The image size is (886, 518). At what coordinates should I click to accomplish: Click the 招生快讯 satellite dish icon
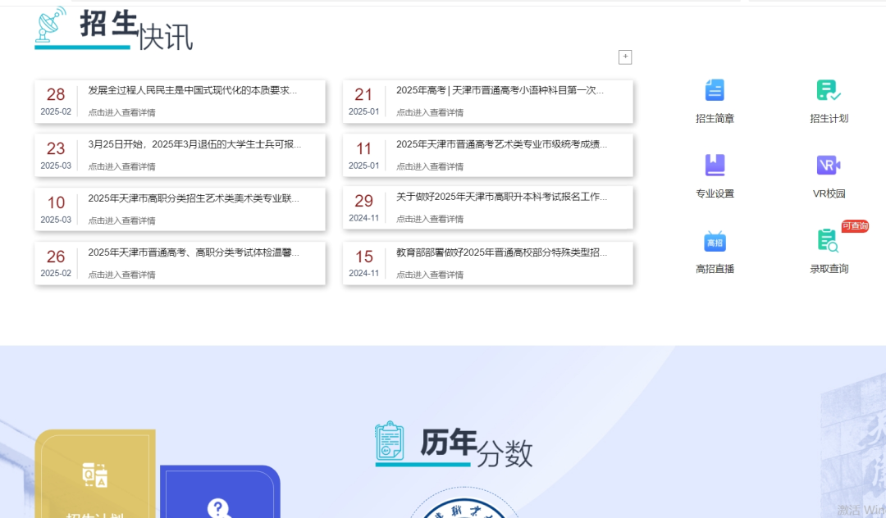coord(51,25)
